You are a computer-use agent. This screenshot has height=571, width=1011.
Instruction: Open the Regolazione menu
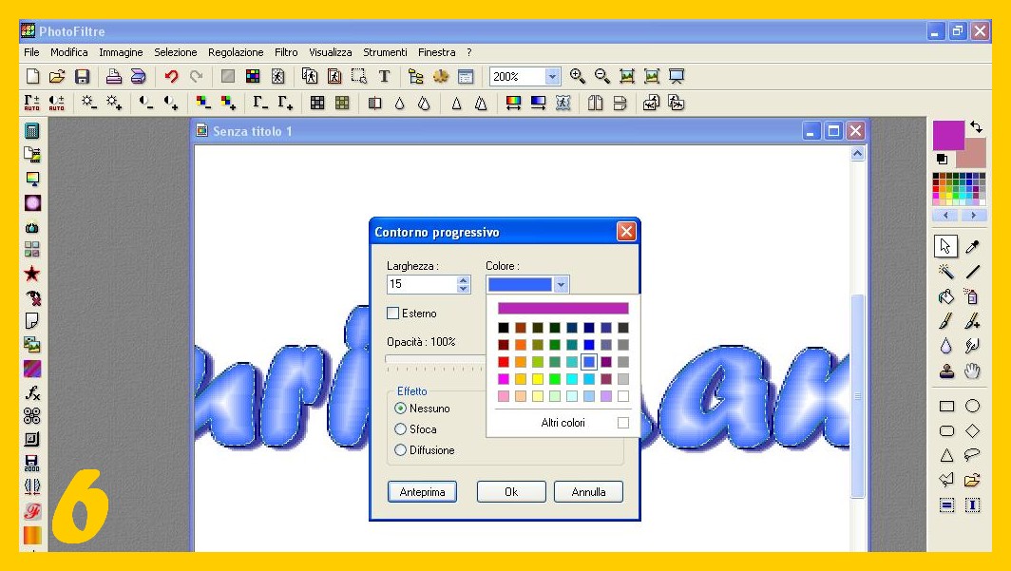236,52
